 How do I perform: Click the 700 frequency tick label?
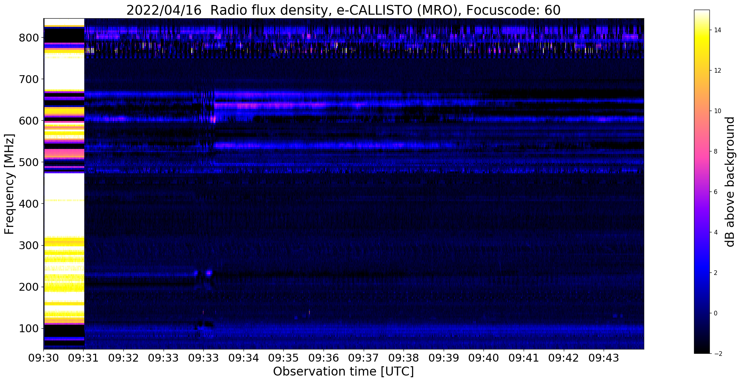point(29,79)
